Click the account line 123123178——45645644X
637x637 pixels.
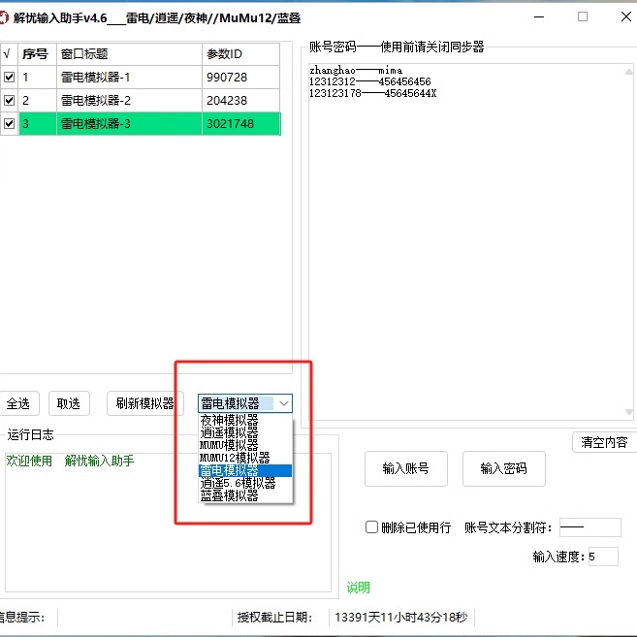[373, 93]
